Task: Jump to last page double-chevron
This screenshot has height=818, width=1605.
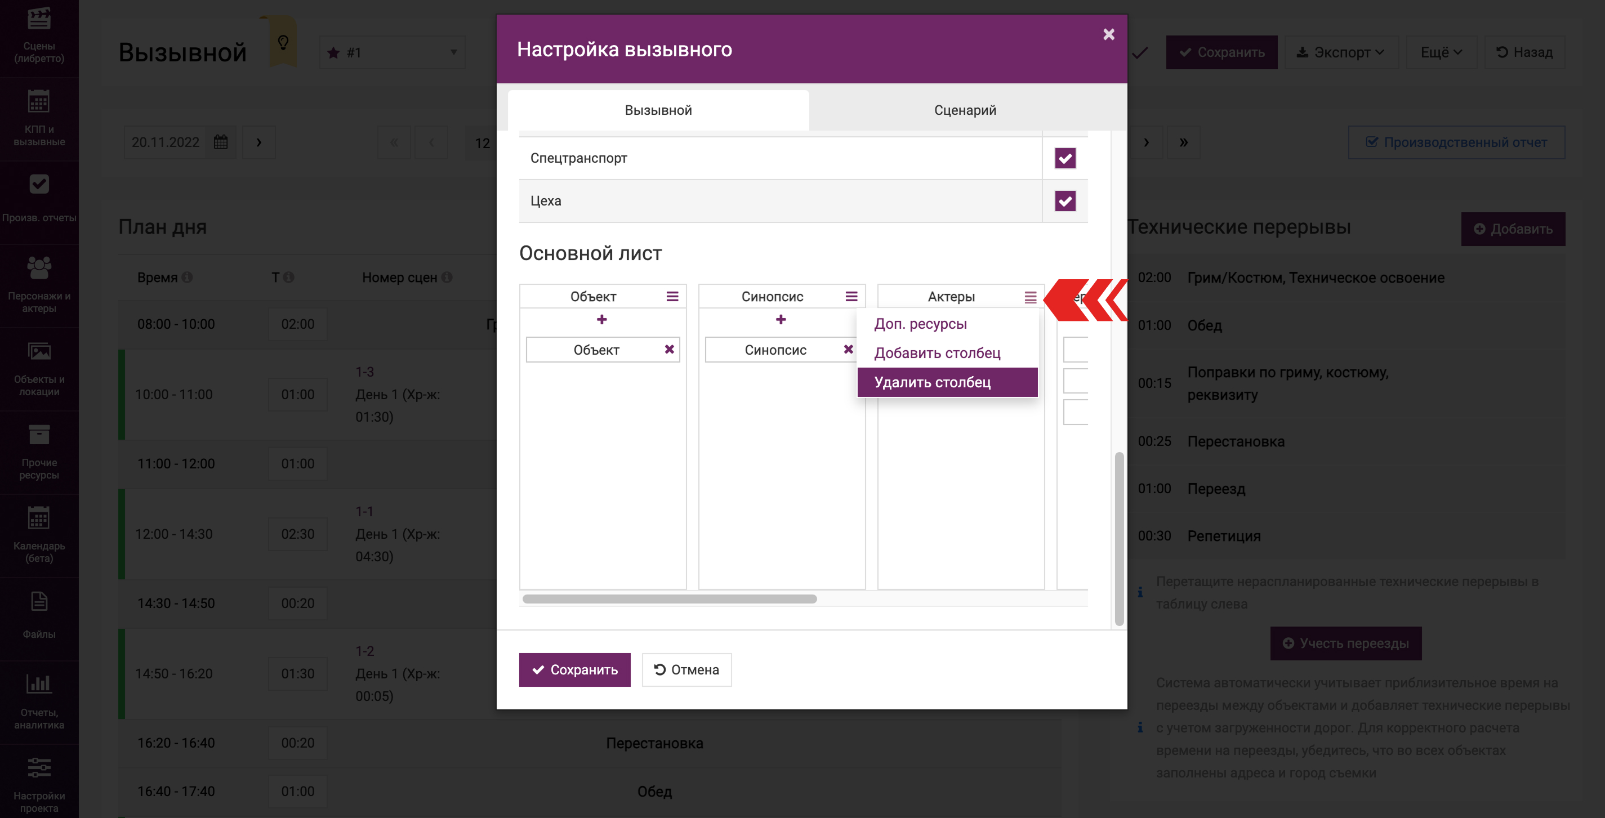Action: click(x=1183, y=142)
